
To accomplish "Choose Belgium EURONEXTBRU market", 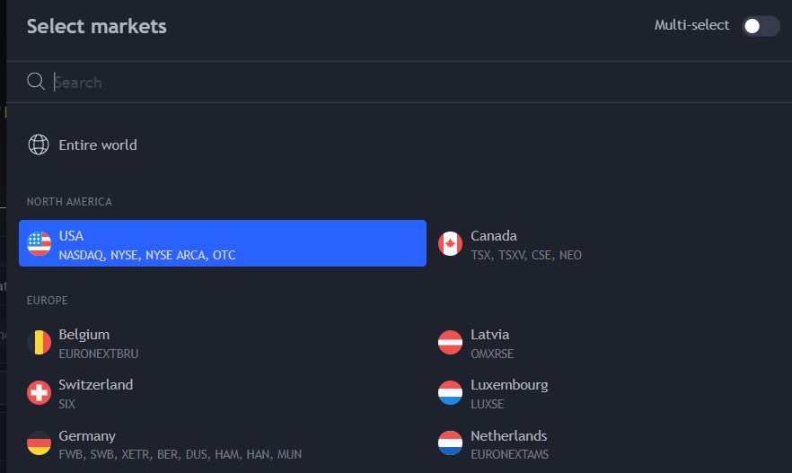I will (x=223, y=343).
